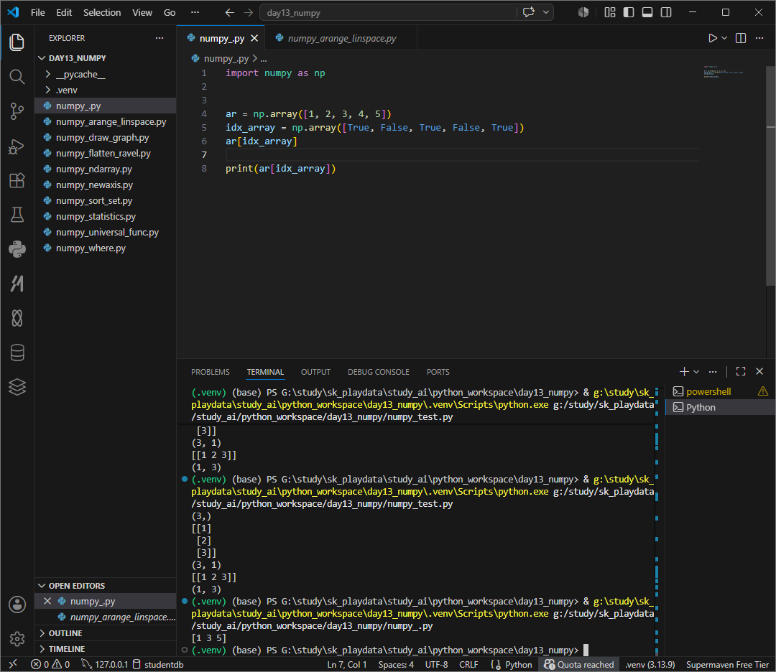This screenshot has width=776, height=672.
Task: Collapse the DAY13_NUMPY folder section
Action: (105, 58)
